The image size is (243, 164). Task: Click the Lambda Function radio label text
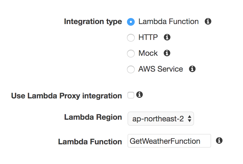click(169, 21)
